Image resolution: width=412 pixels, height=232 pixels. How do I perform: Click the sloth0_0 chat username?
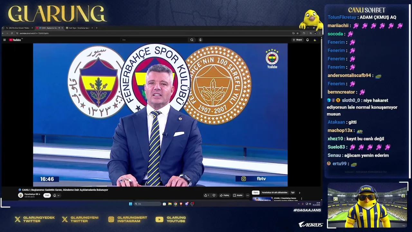[x=351, y=100]
